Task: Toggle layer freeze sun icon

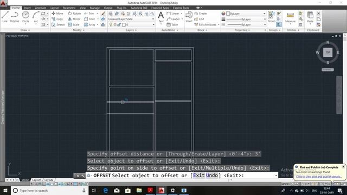Action: tap(115, 24)
